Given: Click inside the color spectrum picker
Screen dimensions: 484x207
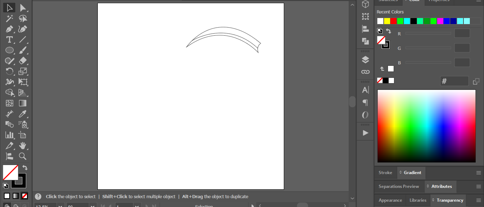Looking at the screenshot, I should 427,126.
